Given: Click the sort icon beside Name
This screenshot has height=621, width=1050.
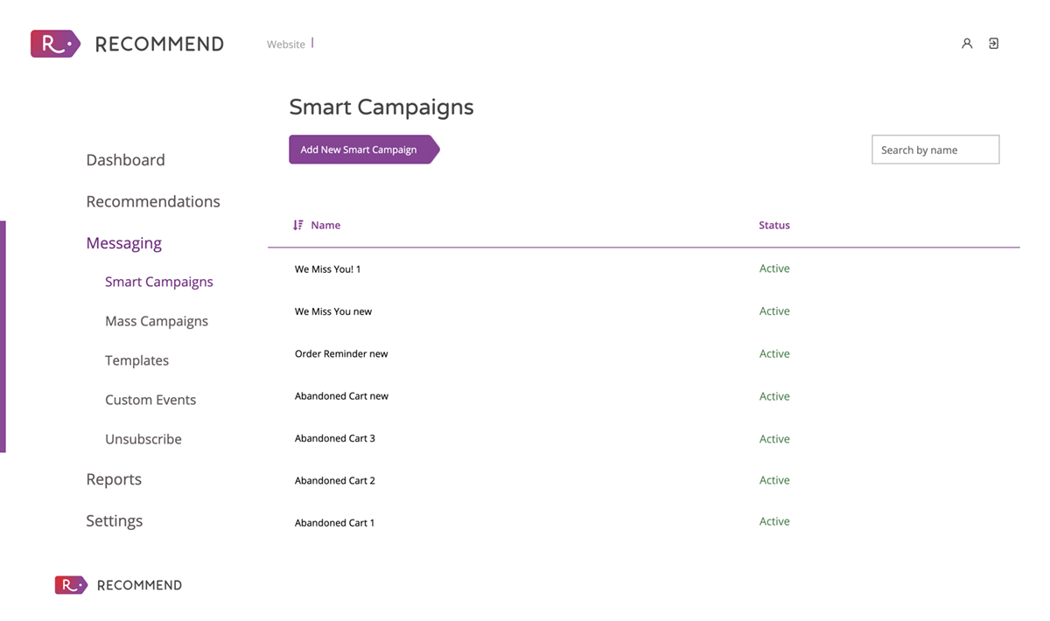Looking at the screenshot, I should (297, 226).
